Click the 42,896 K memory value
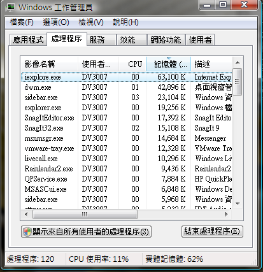Screen dimensions: 263x272 click(x=171, y=87)
